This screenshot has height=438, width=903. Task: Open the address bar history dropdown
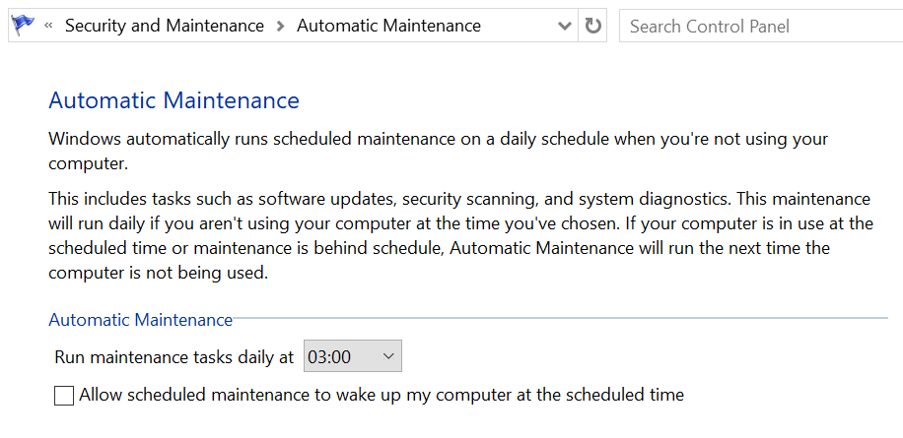565,27
